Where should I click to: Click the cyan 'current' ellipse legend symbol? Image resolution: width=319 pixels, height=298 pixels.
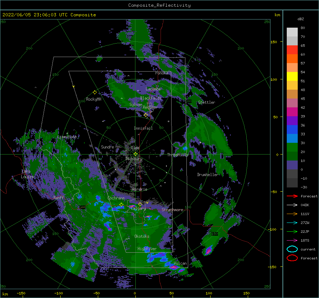click(292, 249)
